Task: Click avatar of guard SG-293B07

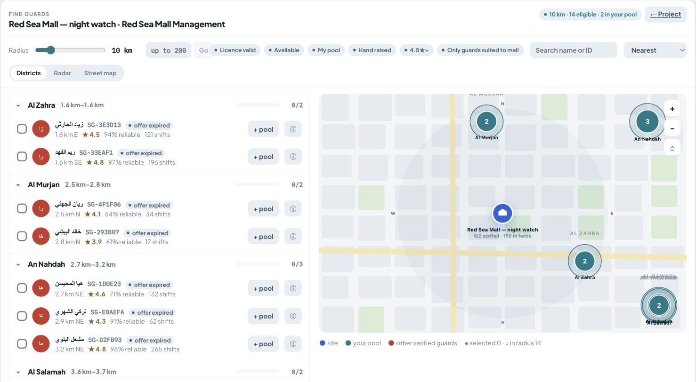Action: pos(41,237)
